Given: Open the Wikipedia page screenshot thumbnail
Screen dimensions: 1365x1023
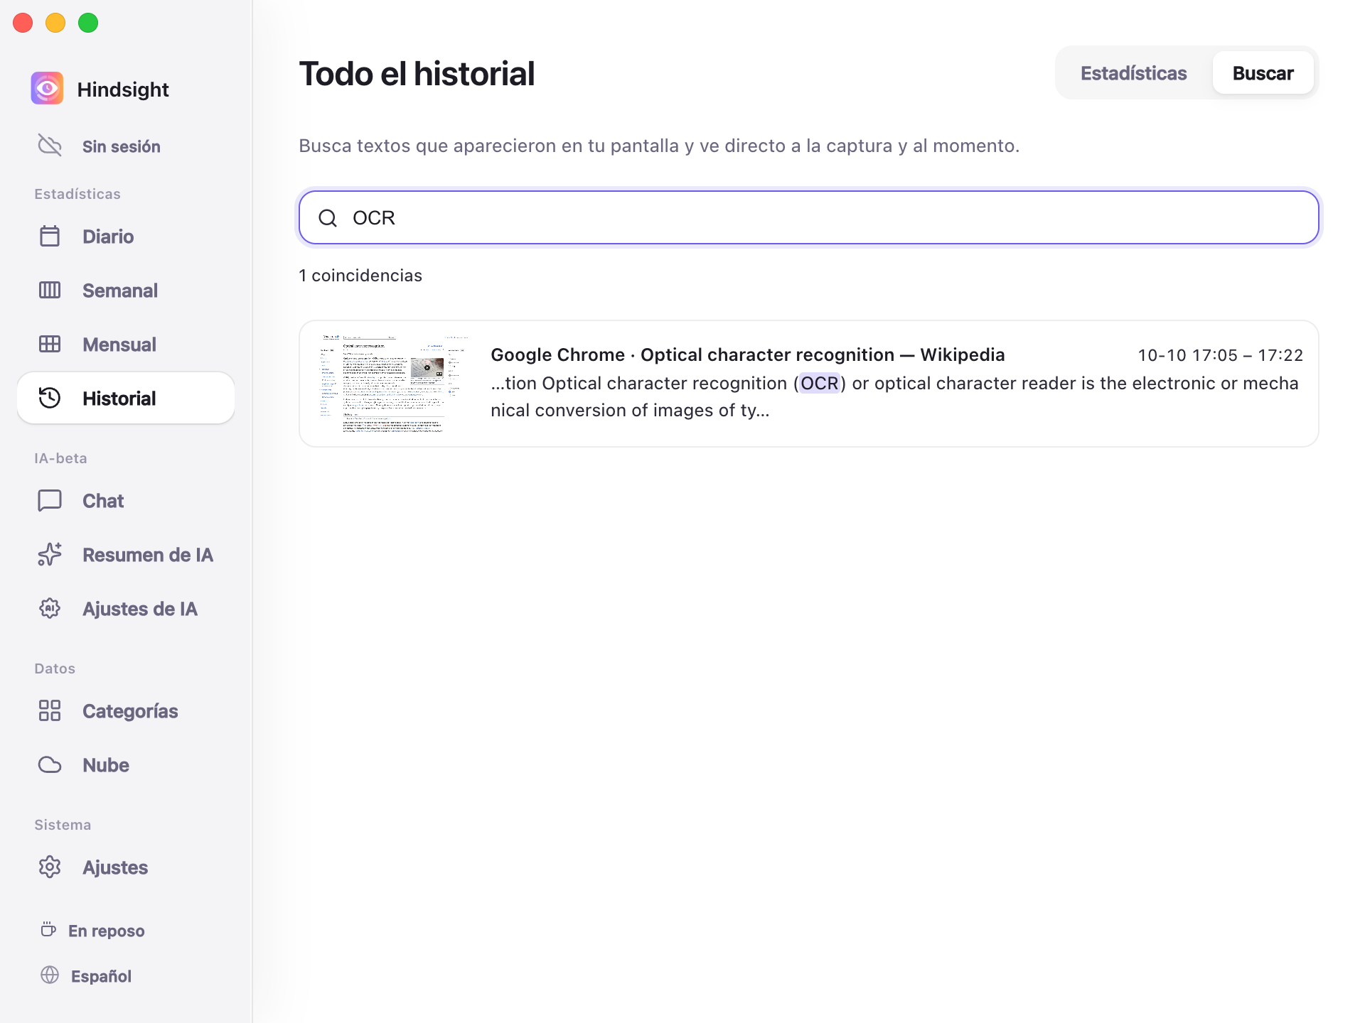Looking at the screenshot, I should 395,384.
